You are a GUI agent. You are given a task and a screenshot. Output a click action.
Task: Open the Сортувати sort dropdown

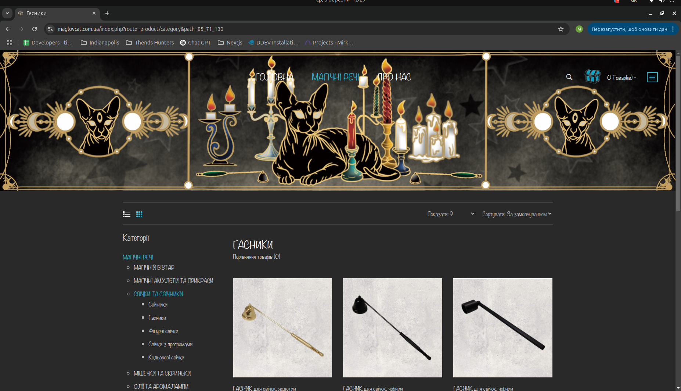(516, 214)
